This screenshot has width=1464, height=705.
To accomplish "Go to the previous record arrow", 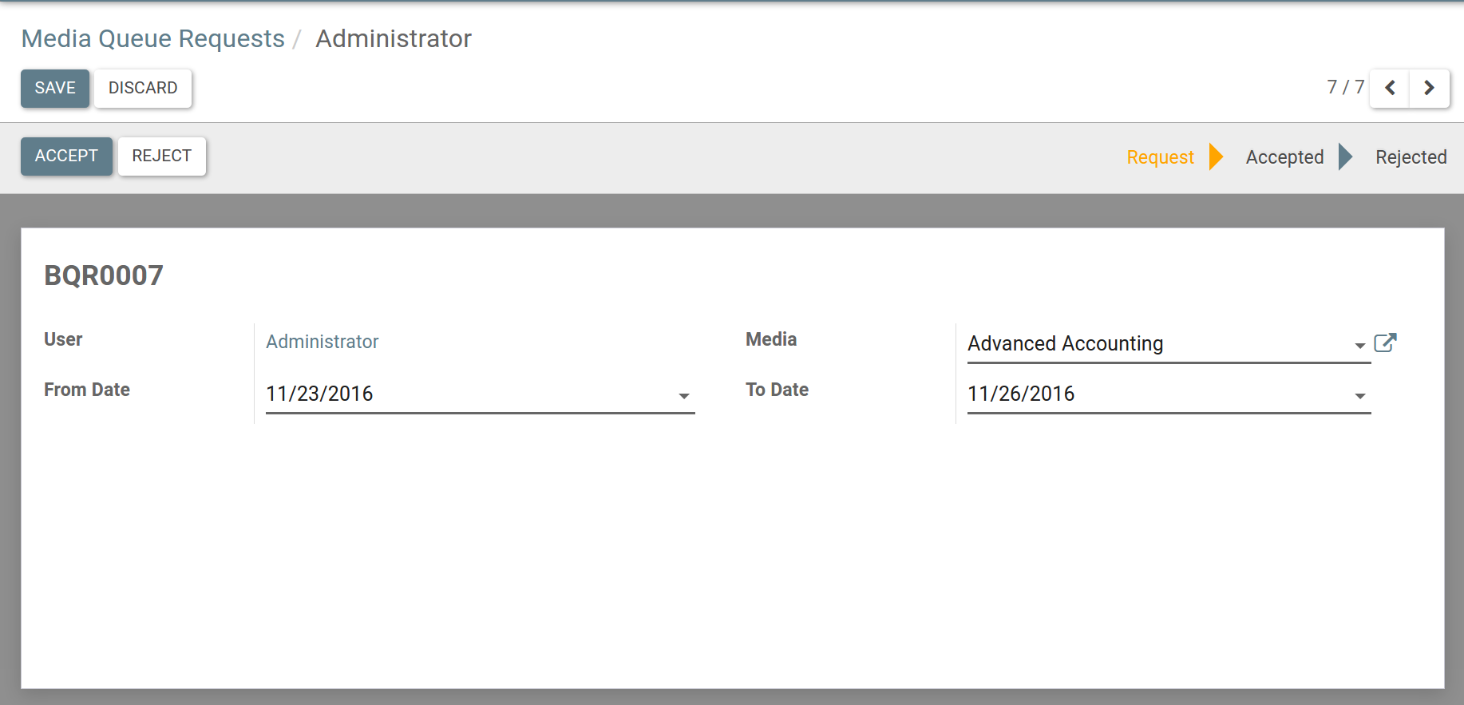I will (x=1390, y=88).
